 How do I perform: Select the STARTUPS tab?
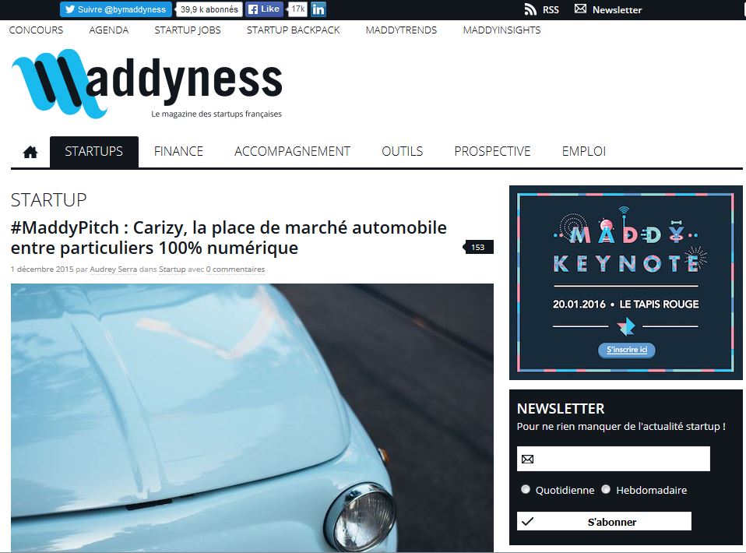coord(93,152)
